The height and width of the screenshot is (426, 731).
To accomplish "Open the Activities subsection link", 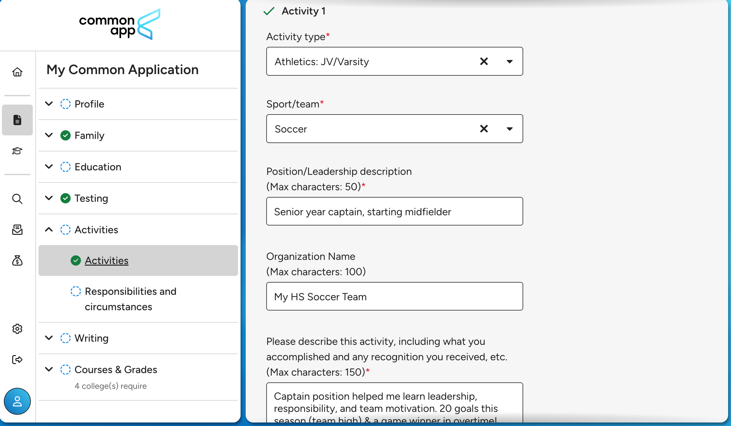I will tap(107, 260).
